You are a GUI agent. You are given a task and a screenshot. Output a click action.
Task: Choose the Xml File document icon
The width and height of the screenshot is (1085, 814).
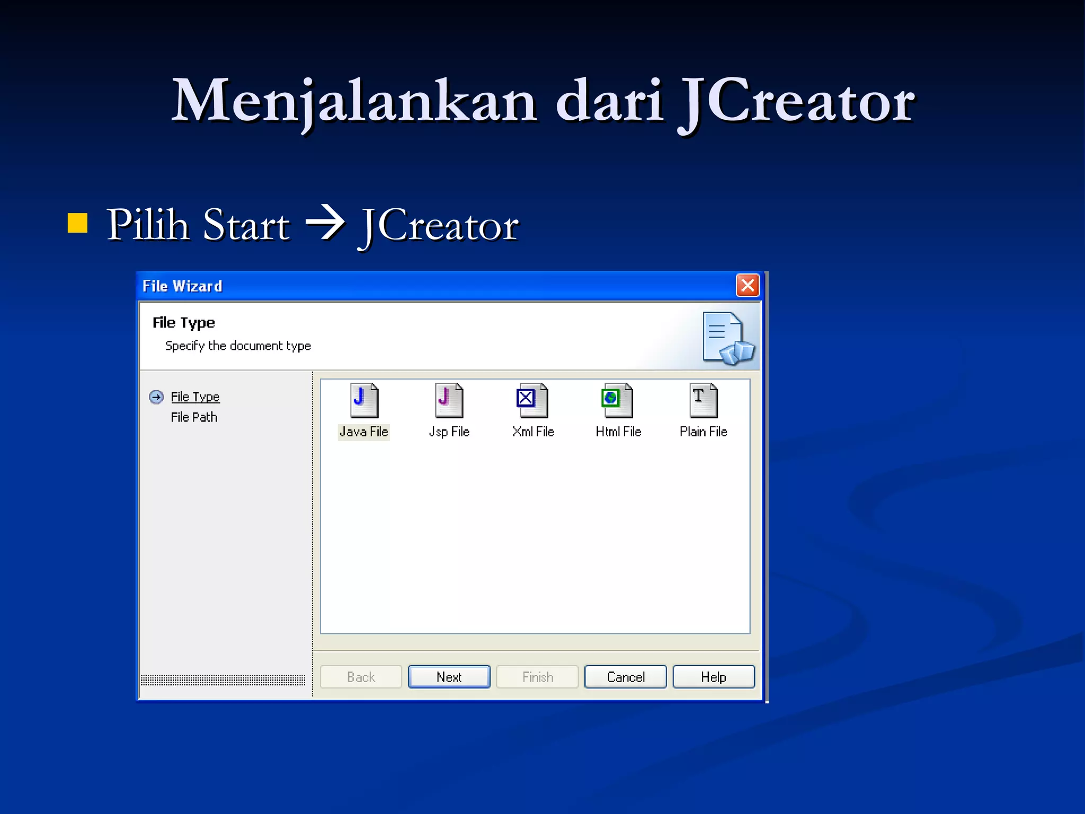pos(532,401)
